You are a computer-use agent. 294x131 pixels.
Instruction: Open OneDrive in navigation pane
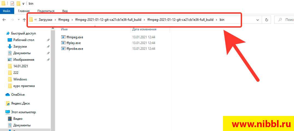[18, 95]
